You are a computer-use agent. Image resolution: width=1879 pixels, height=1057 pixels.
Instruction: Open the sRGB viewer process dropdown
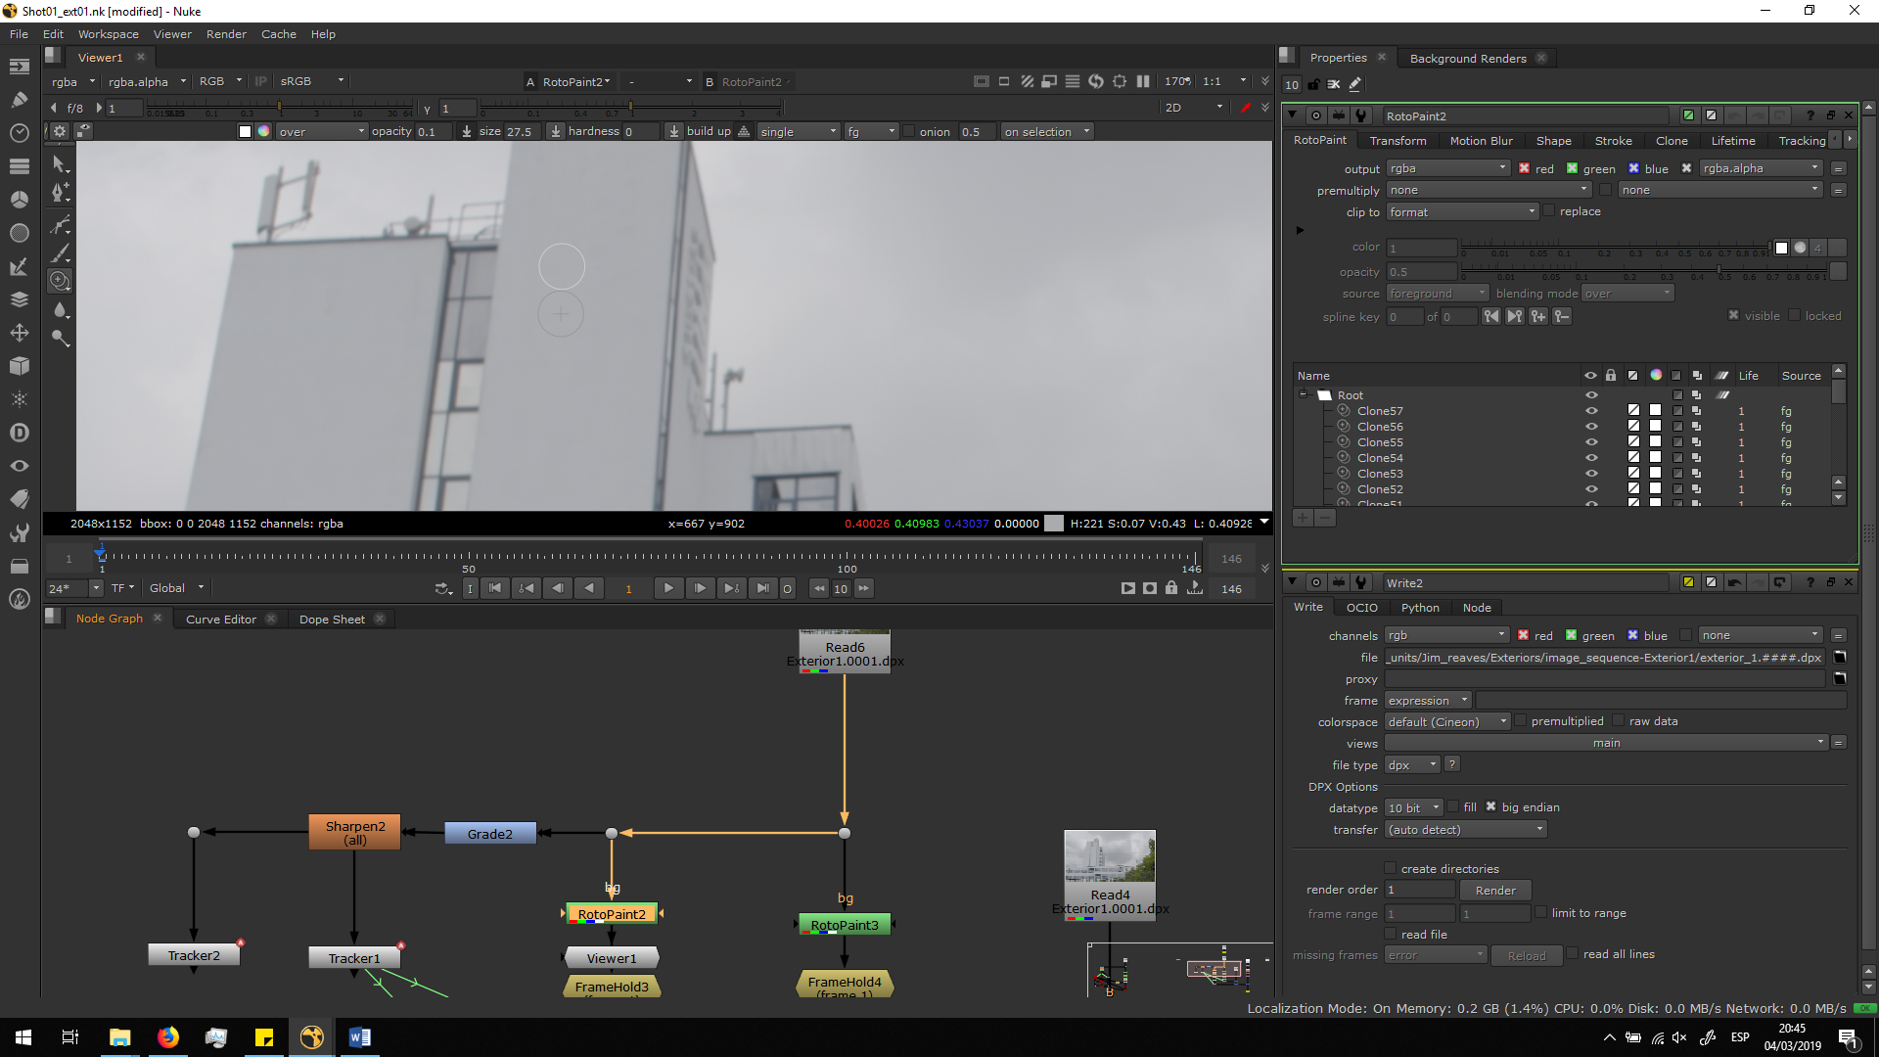(x=311, y=81)
